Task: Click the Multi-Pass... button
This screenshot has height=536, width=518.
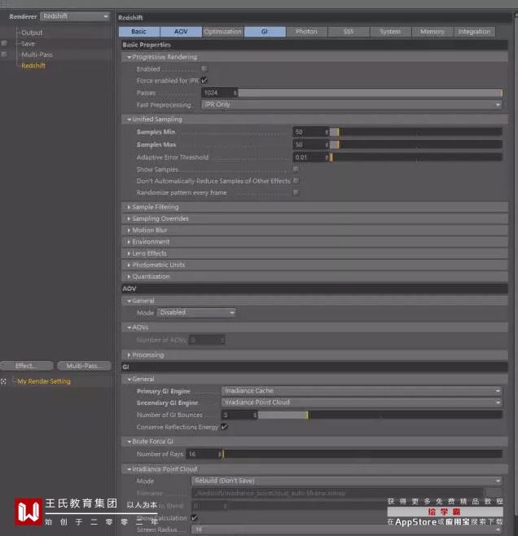Action: click(84, 366)
